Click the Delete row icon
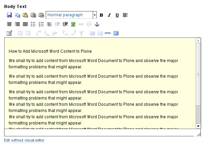Screen dimensions: 205x145 (55, 33)
